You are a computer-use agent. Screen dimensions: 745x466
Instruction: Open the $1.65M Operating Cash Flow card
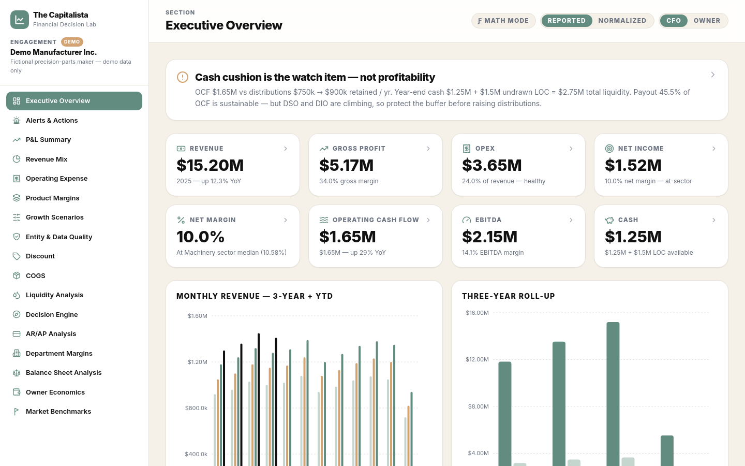[x=376, y=236]
